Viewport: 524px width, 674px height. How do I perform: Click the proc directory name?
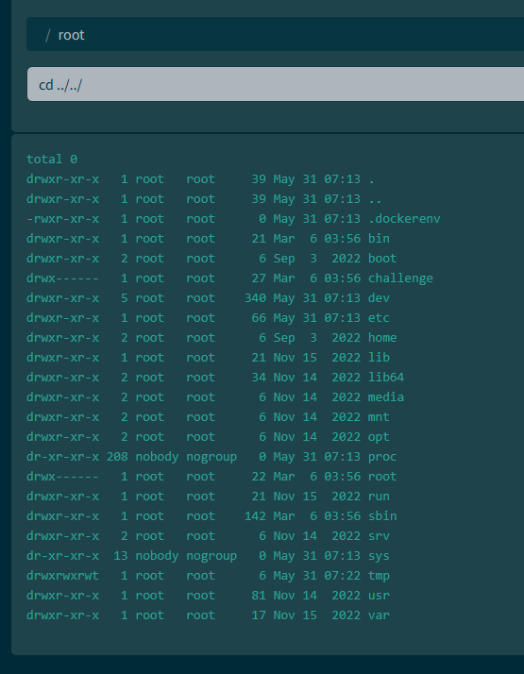[x=382, y=457]
